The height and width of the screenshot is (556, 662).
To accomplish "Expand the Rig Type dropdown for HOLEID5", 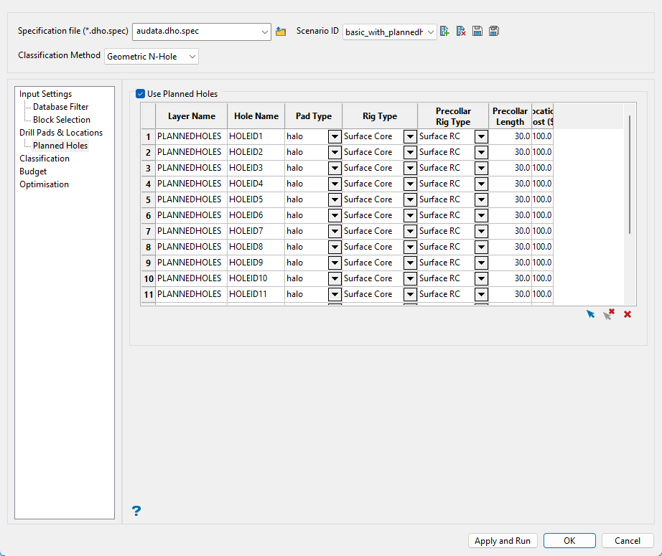I will click(x=410, y=199).
